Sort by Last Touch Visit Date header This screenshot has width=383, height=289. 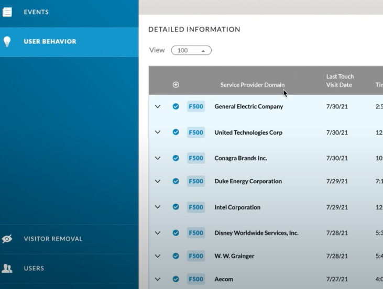click(340, 81)
